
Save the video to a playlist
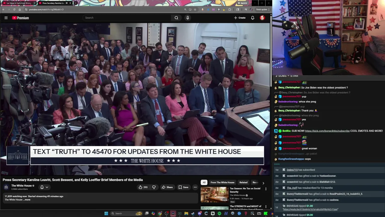(x=183, y=187)
